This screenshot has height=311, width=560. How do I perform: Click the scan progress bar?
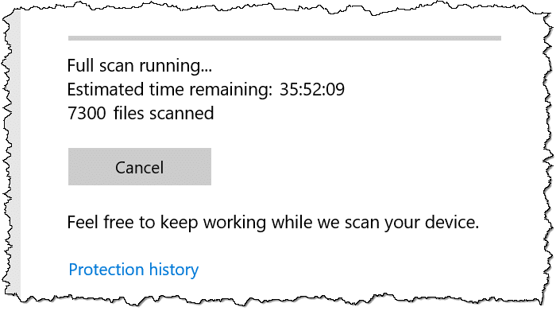[x=284, y=38]
